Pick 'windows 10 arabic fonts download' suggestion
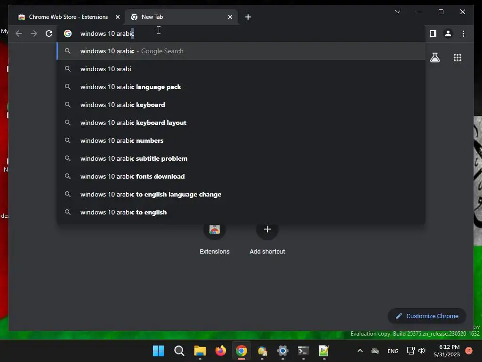The image size is (482, 362). tap(241, 176)
